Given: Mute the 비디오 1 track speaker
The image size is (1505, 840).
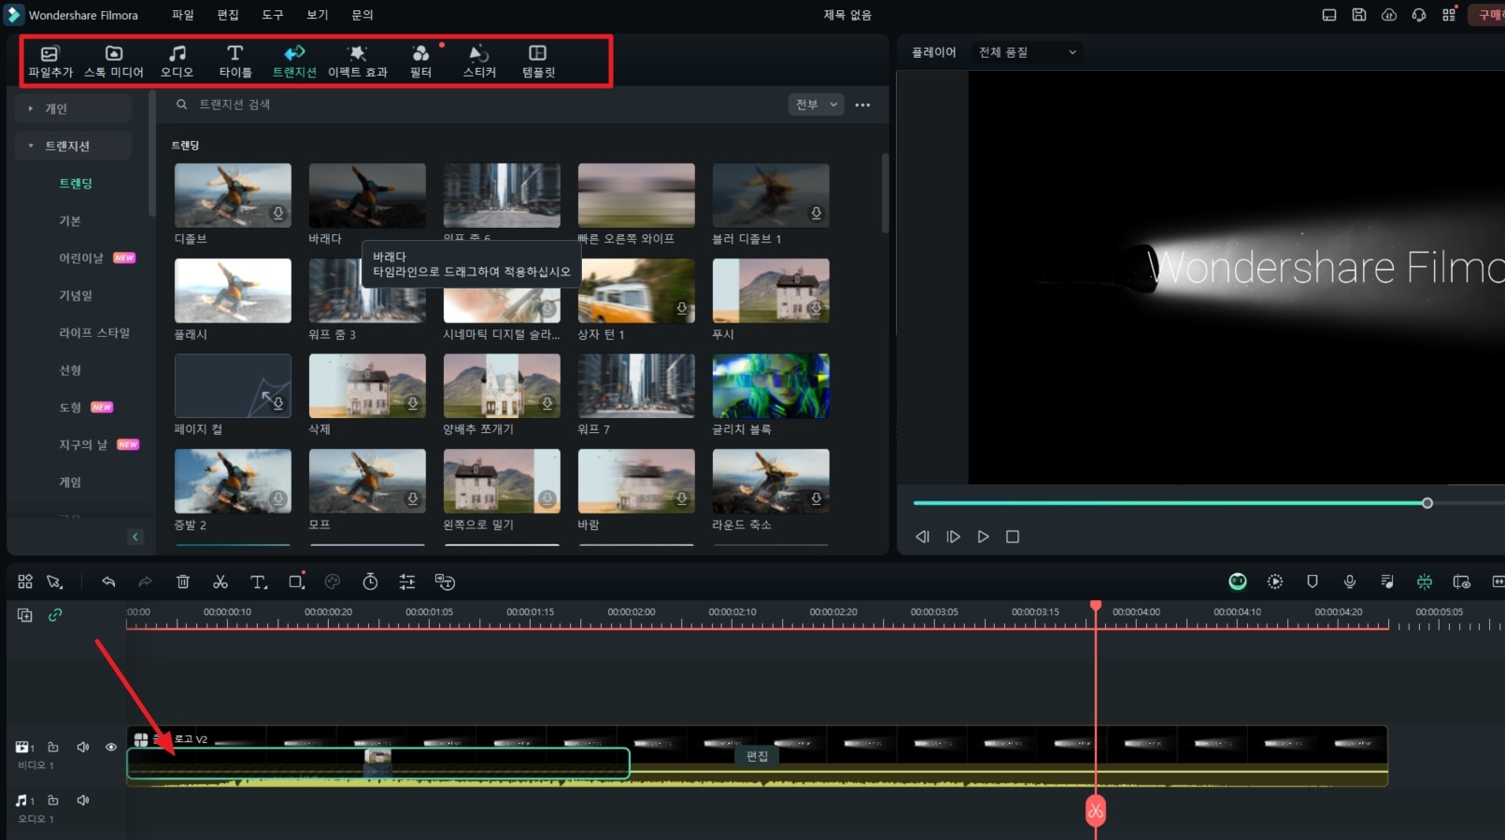Looking at the screenshot, I should coord(83,747).
